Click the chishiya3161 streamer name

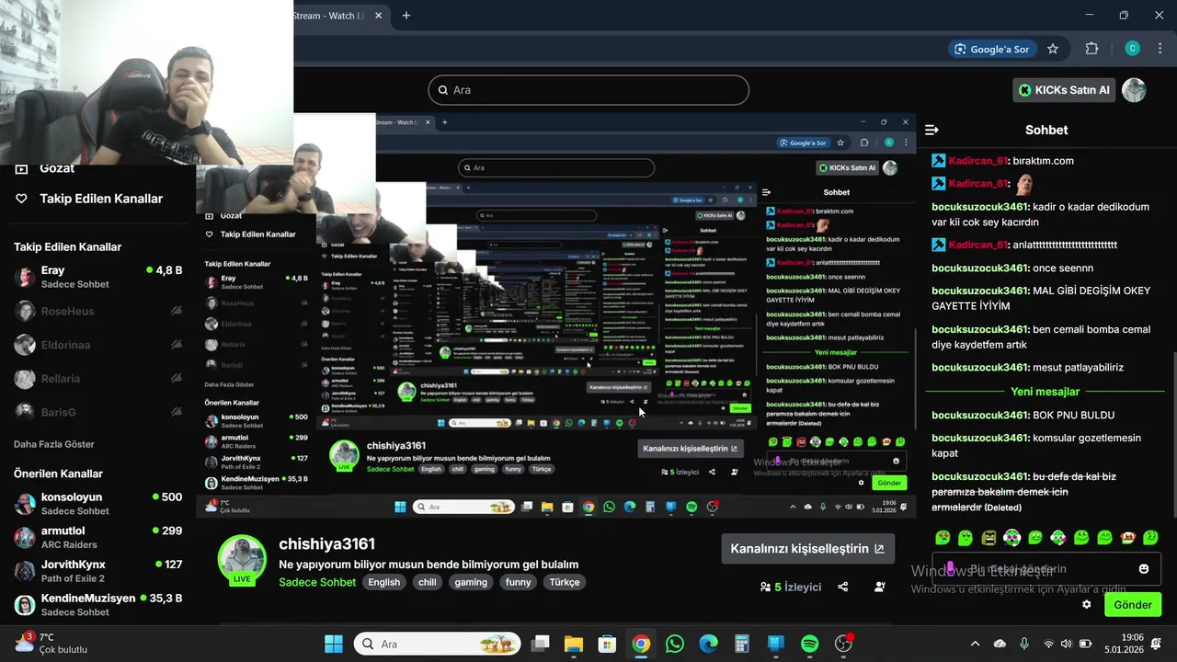tap(326, 543)
